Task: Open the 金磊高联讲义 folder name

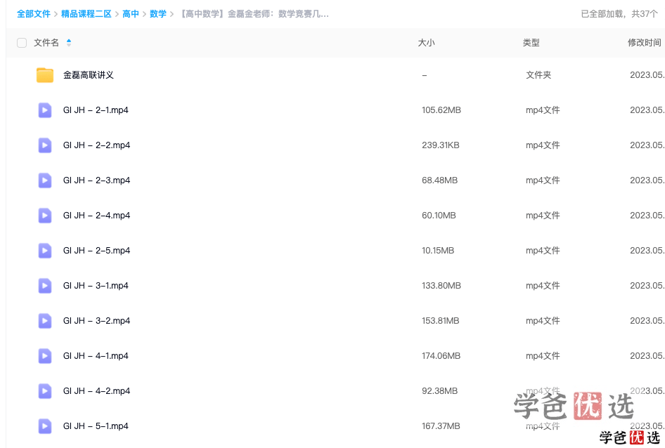Action: pos(88,75)
